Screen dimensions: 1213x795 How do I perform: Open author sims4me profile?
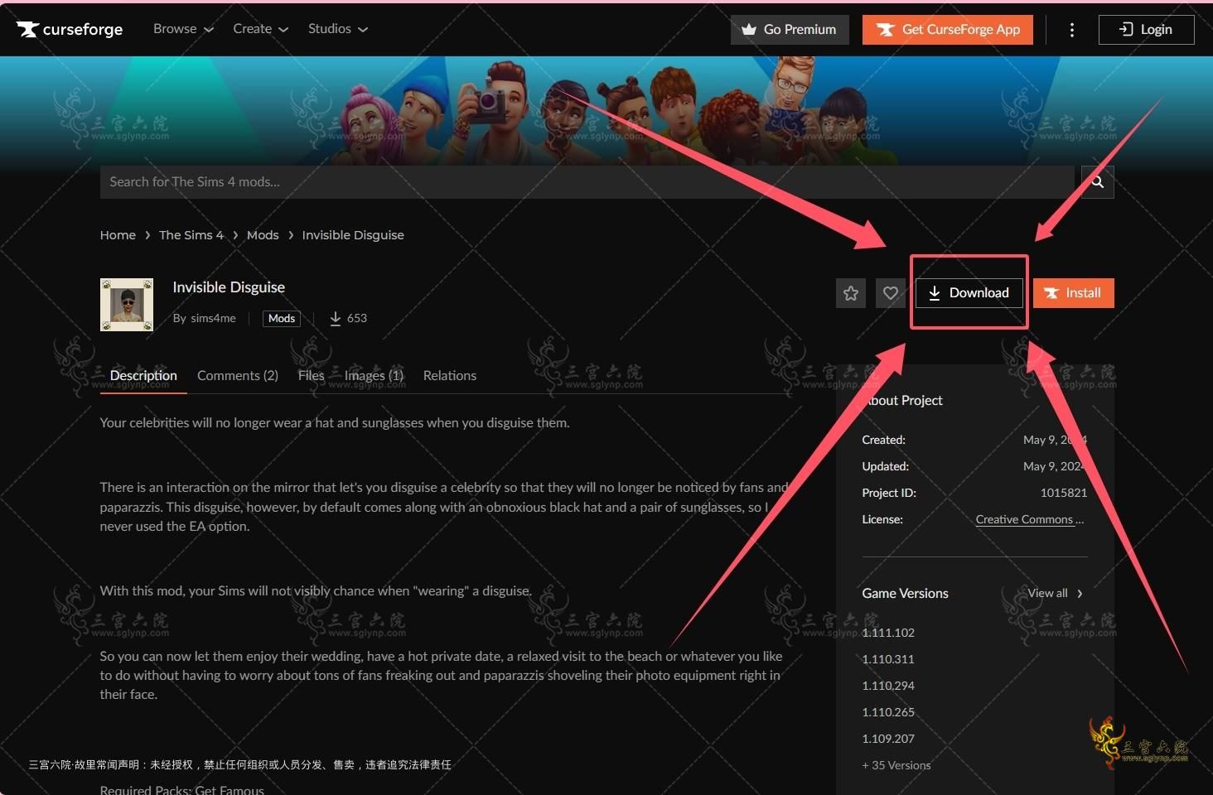coord(213,318)
